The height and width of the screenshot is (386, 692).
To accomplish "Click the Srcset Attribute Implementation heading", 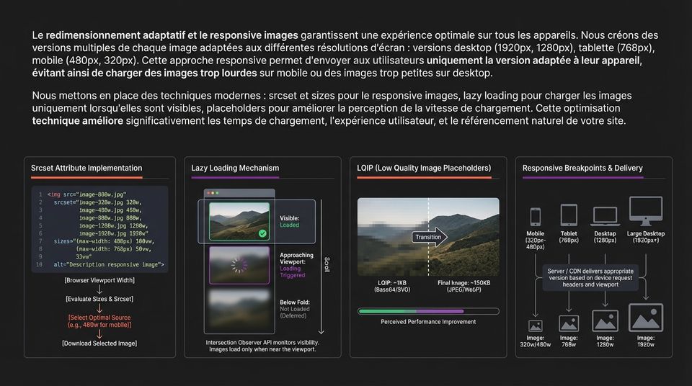I will point(86,168).
